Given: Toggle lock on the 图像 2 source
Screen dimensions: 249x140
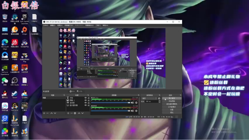Looking at the screenshot, I should [88, 100].
